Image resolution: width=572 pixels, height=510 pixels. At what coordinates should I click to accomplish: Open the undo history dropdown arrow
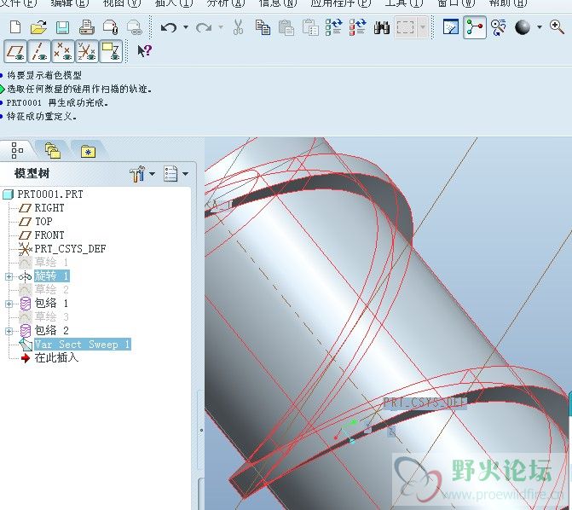pos(186,27)
